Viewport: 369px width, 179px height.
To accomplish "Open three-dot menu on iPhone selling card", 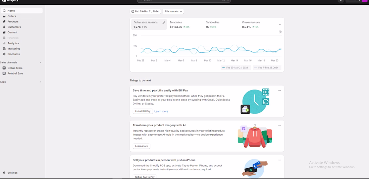I will pos(279,160).
